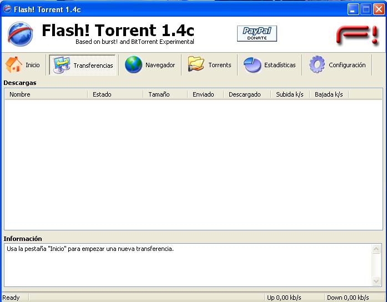Click the Configuración gear icon
Image resolution: width=387 pixels, height=302 pixels.
pyautogui.click(x=317, y=64)
